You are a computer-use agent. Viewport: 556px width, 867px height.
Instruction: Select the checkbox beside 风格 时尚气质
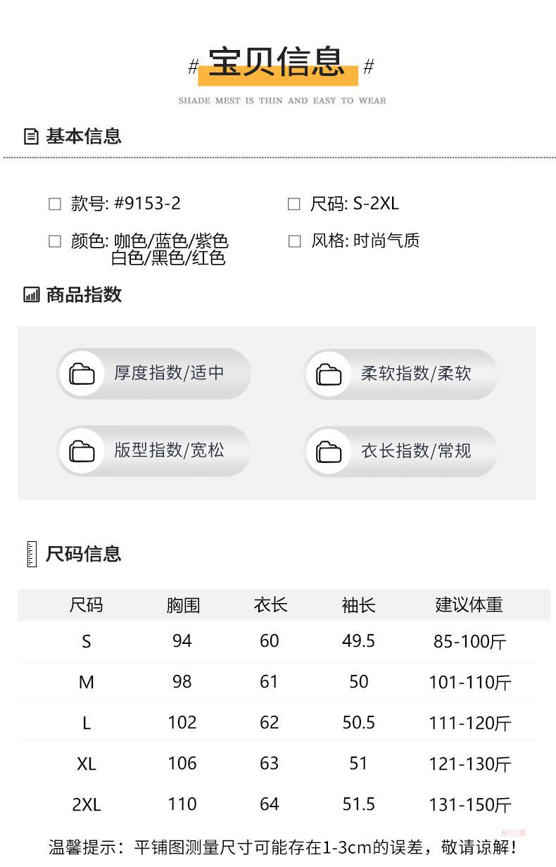point(294,241)
